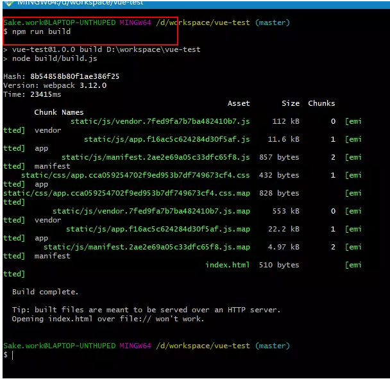Image resolution: width=390 pixels, height=379 pixels.
Task: Click the Build complete message
Action: click(x=46, y=292)
